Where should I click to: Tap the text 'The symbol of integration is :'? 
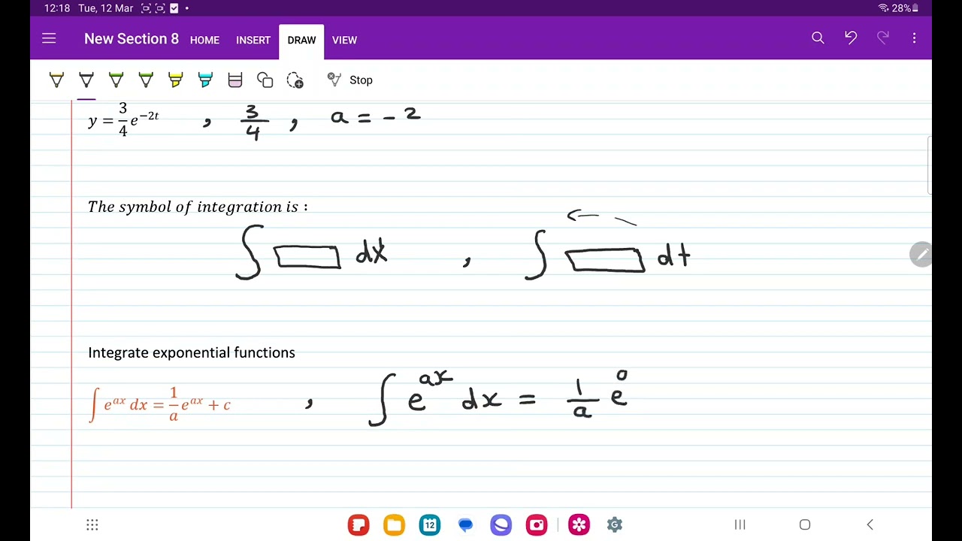click(198, 207)
